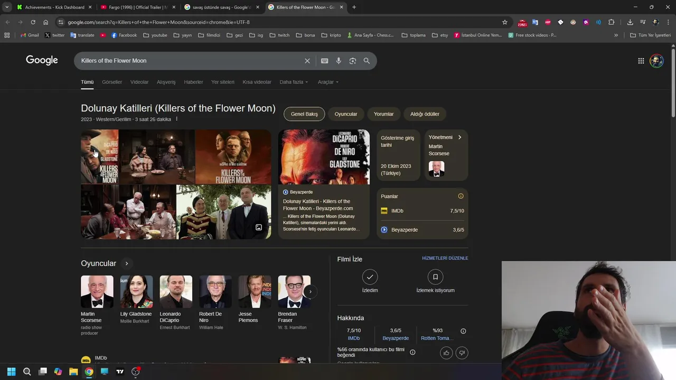Reload the page in Chrome
Image resolution: width=676 pixels, height=380 pixels.
pyautogui.click(x=33, y=22)
